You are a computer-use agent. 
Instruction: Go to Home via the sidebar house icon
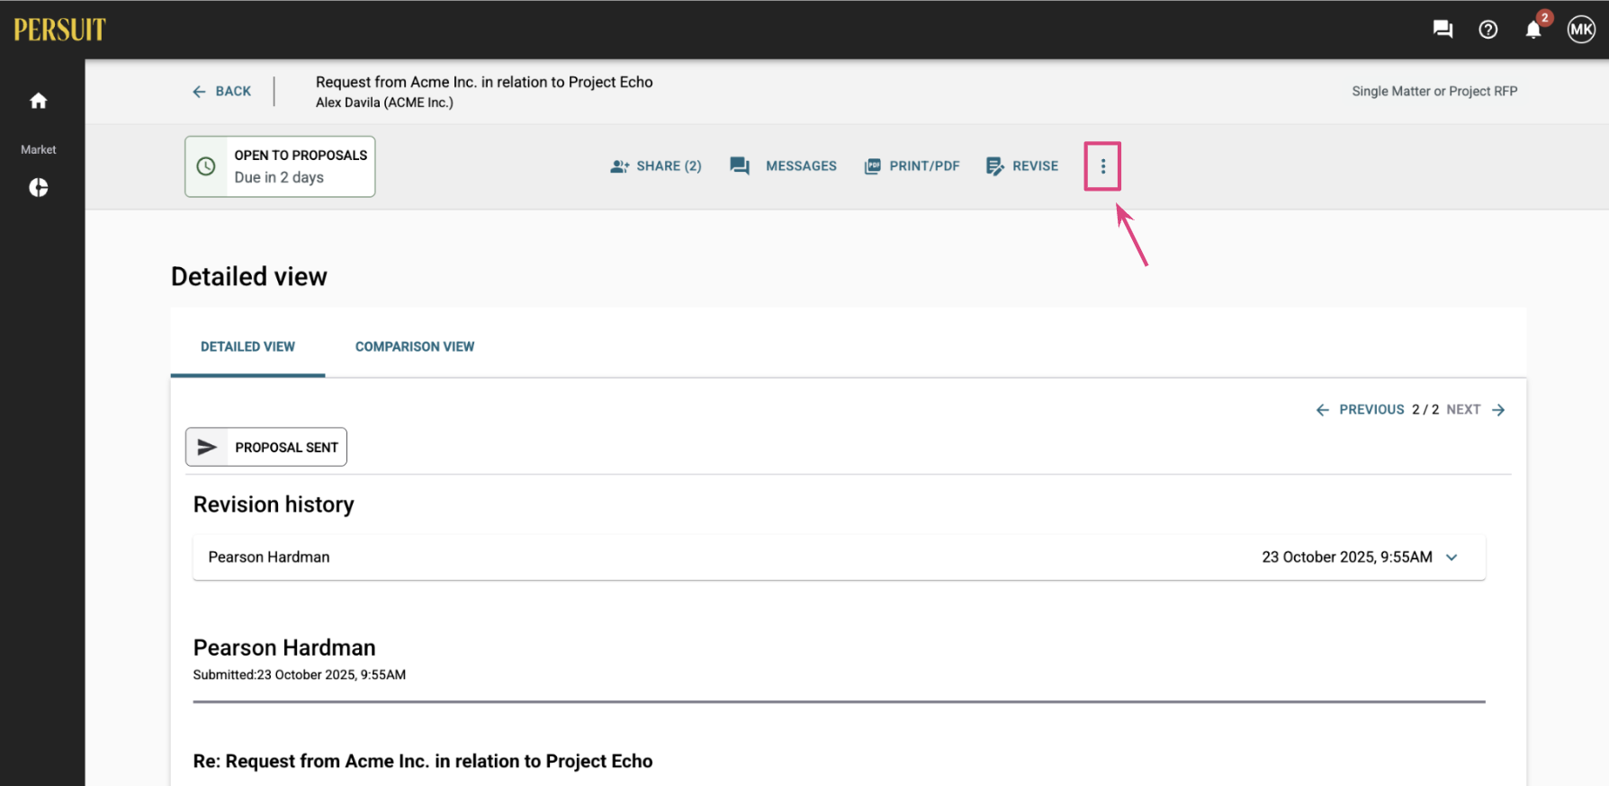click(x=39, y=101)
